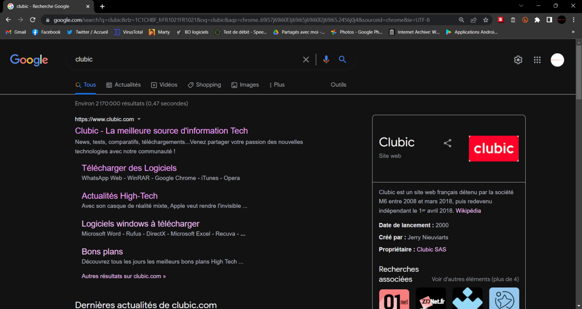Image resolution: width=582 pixels, height=309 pixels.
Task: Open VirusTotal bookmark
Action: (129, 32)
